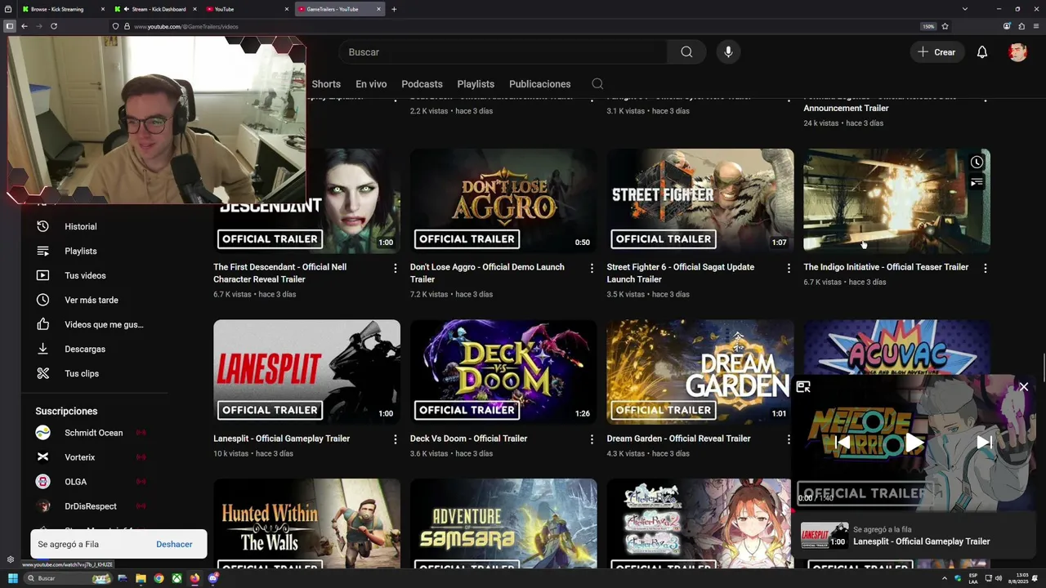Add The Indigo Initiative to watch later

977,163
